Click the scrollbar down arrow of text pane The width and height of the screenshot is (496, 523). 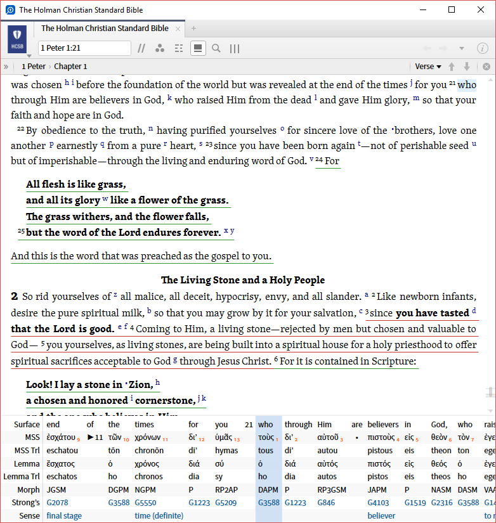pyautogui.click(x=490, y=411)
